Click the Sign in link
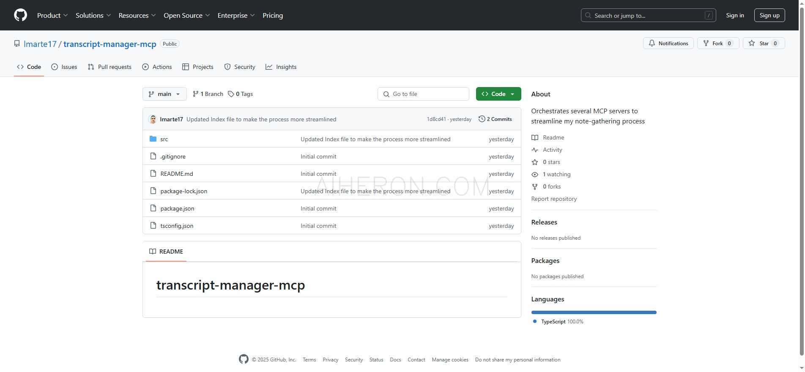Viewport: 805px width, 372px height. pos(735,15)
